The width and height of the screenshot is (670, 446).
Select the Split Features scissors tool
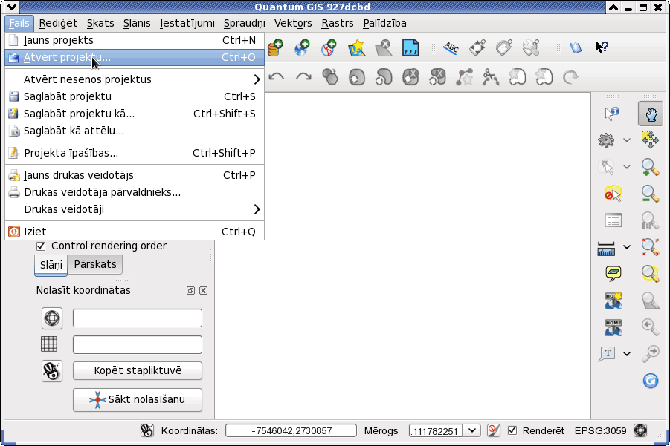(491, 77)
